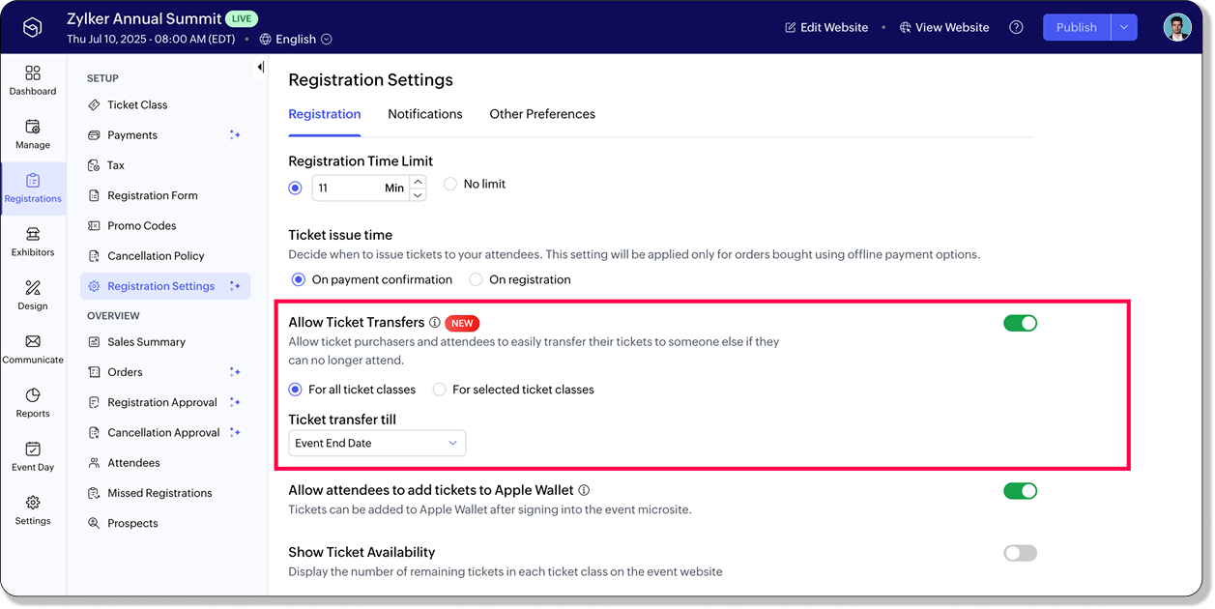Disable the Allow Ticket Transfers toggle

click(1020, 323)
